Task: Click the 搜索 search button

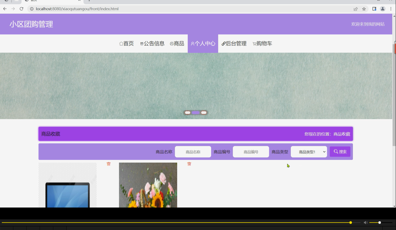Action: [340, 152]
